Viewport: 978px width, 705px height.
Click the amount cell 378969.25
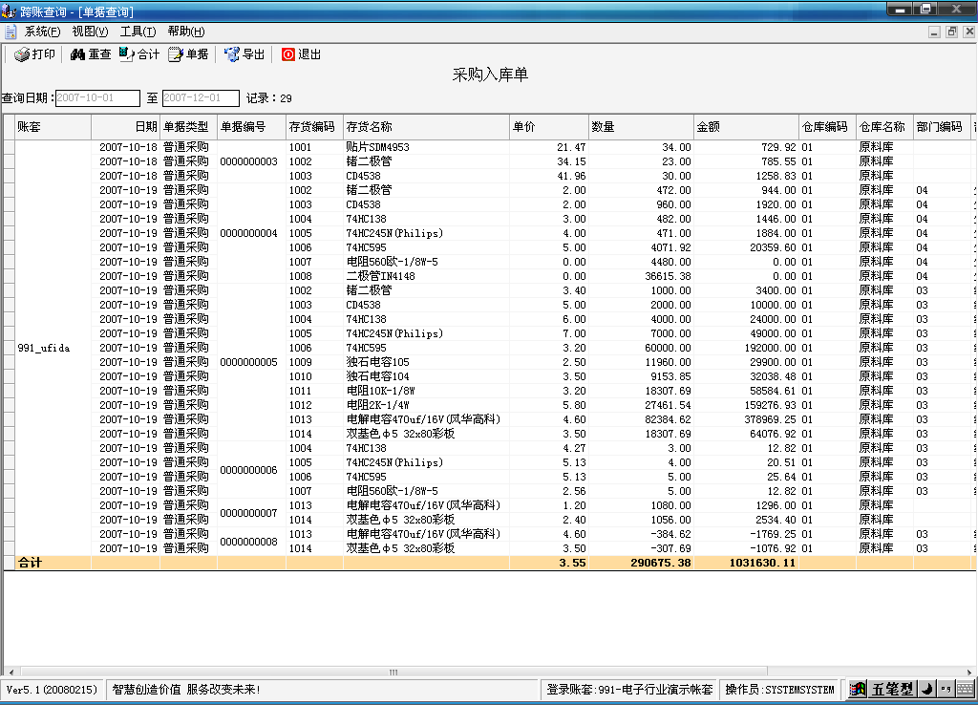(x=746, y=420)
